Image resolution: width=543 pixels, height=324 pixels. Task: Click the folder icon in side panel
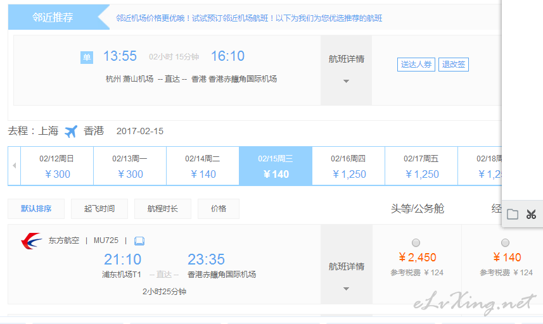[x=513, y=214]
